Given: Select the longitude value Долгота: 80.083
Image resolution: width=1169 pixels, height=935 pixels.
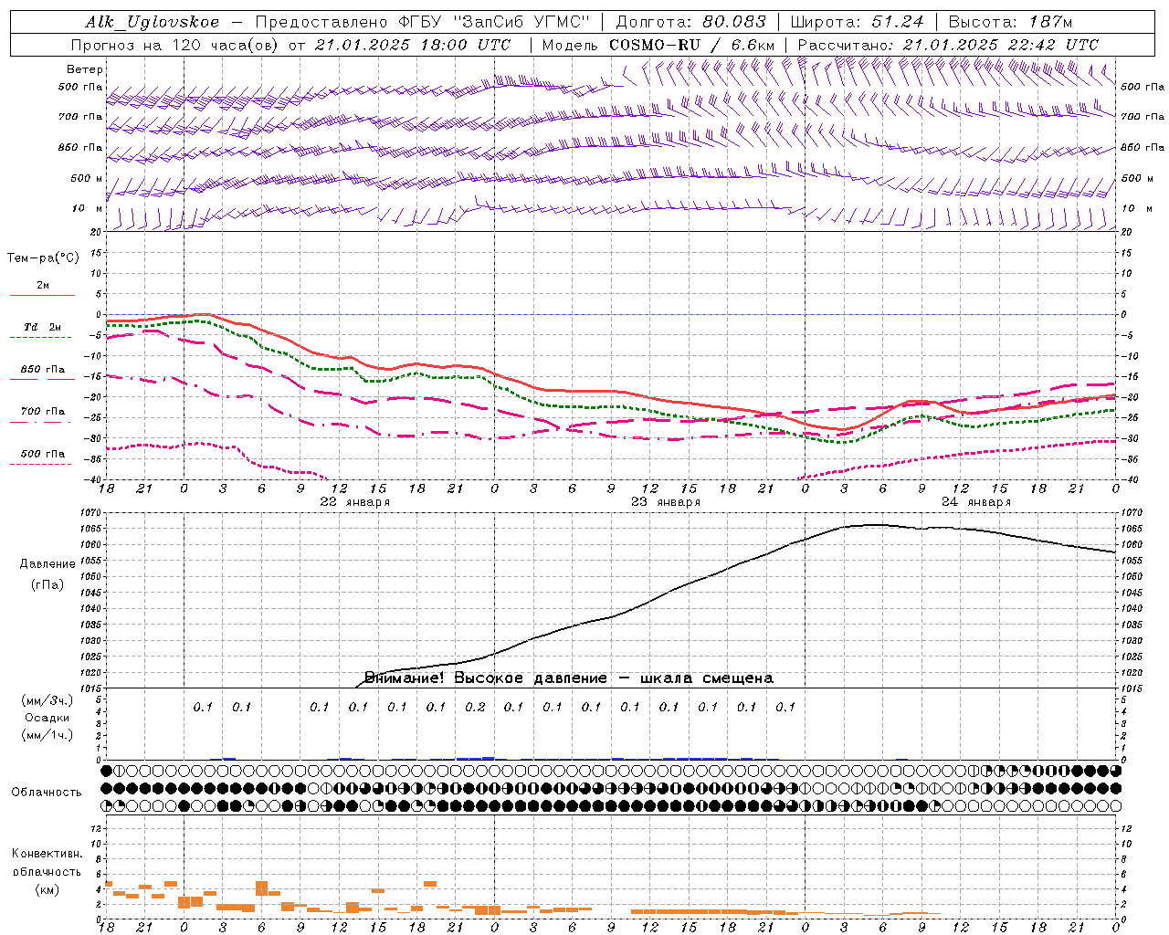Looking at the screenshot, I should point(691,22).
